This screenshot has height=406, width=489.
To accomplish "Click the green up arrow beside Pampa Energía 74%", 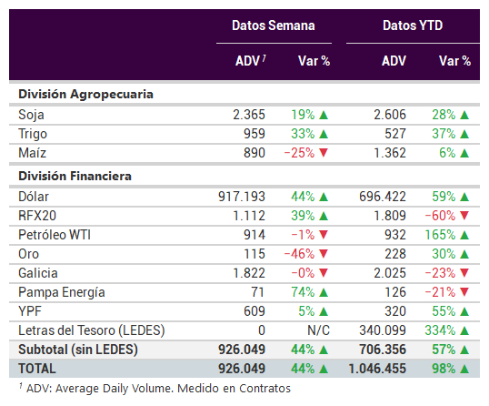I will pos(324,292).
